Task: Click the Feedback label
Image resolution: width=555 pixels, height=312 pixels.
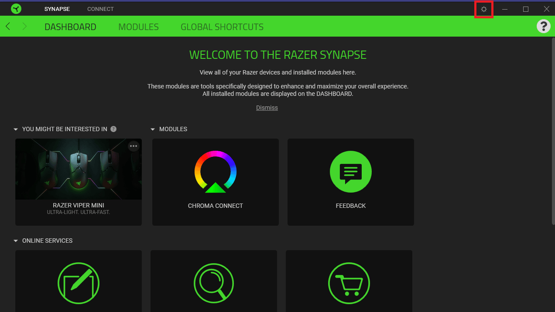Action: click(x=351, y=206)
